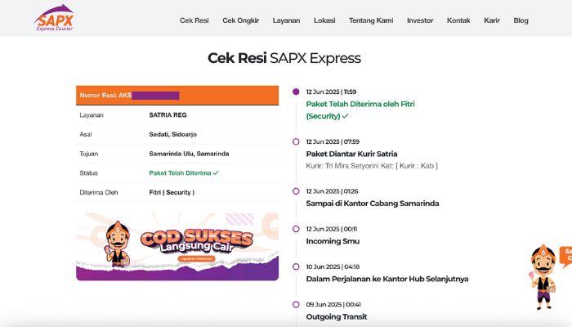Click the SAPX Express Courier logo
Viewport: 572px width, 327px height.
pos(54,18)
